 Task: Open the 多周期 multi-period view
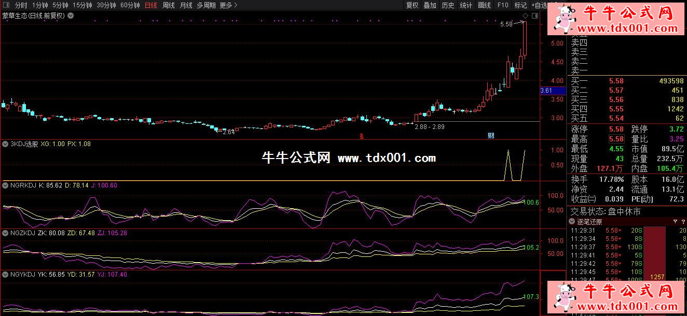[x=206, y=5]
